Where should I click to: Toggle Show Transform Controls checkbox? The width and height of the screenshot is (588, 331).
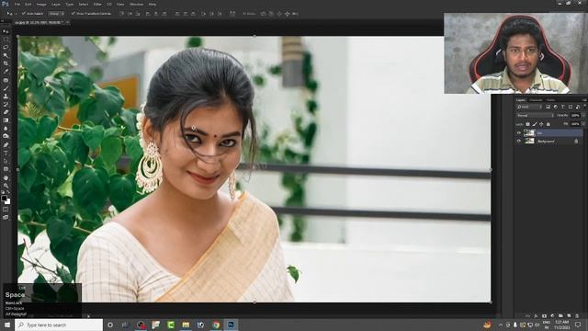click(73, 14)
